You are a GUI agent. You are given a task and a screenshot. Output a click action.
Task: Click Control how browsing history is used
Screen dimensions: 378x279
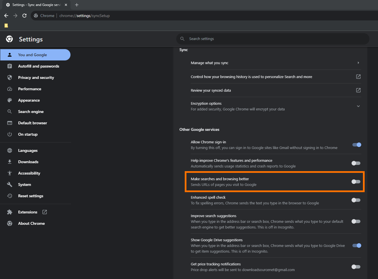coord(276,77)
